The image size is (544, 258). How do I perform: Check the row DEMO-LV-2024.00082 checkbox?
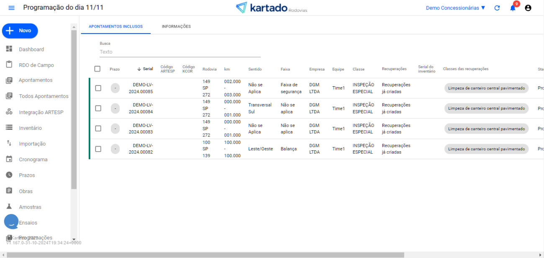98,149
